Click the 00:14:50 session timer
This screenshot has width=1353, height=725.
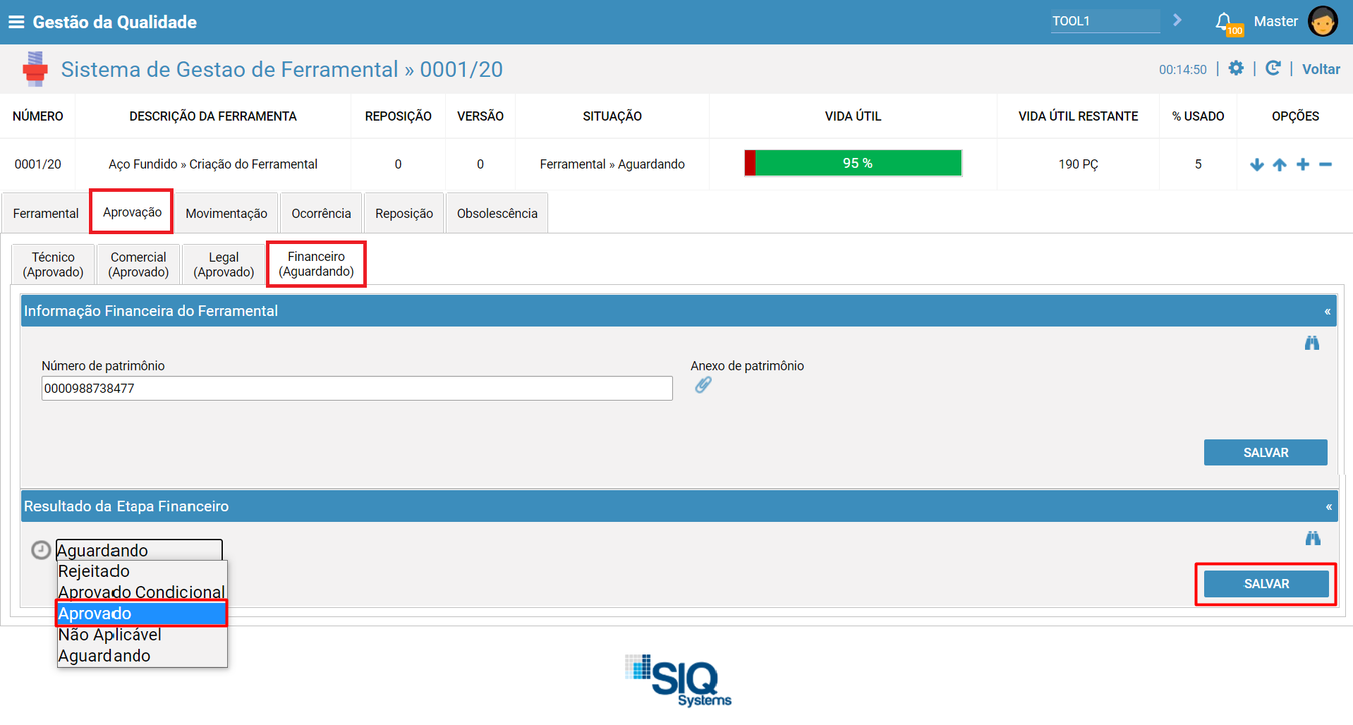click(1183, 70)
